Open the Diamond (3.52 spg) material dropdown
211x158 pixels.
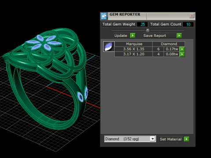click(x=153, y=139)
